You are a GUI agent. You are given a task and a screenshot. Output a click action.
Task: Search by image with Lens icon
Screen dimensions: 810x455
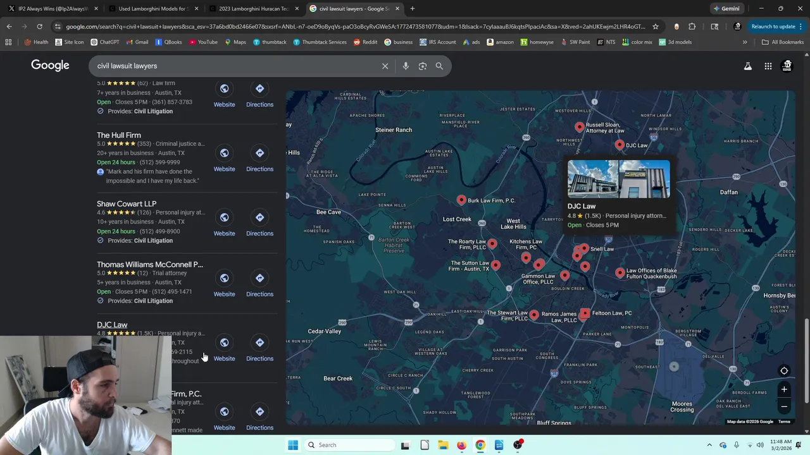pos(423,66)
